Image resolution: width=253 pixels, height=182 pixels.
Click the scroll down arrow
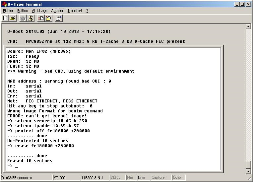(x=248, y=171)
